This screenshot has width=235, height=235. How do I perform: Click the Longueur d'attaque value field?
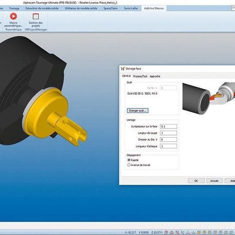coord(168,146)
